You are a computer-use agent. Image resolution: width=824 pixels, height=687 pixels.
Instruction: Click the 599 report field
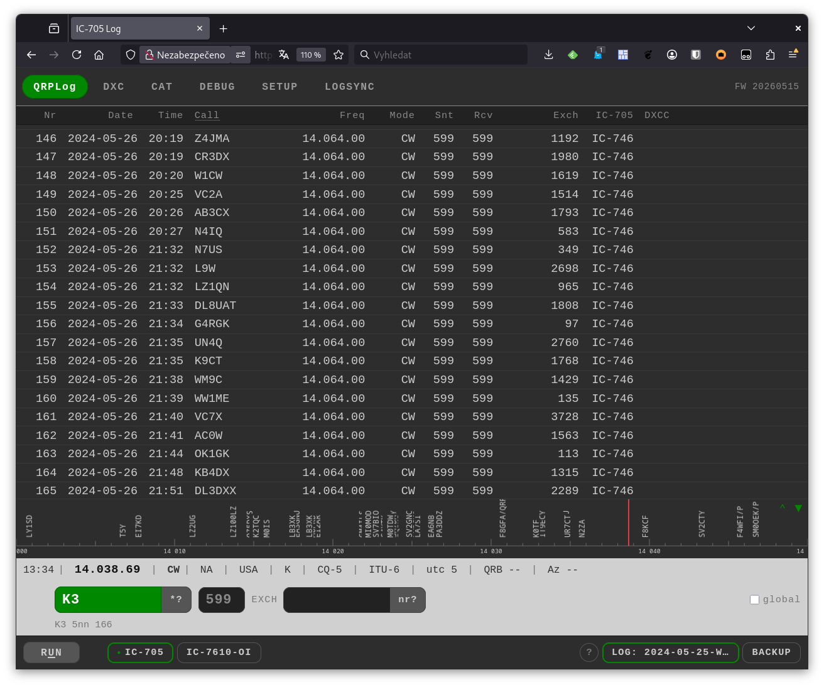pos(221,600)
